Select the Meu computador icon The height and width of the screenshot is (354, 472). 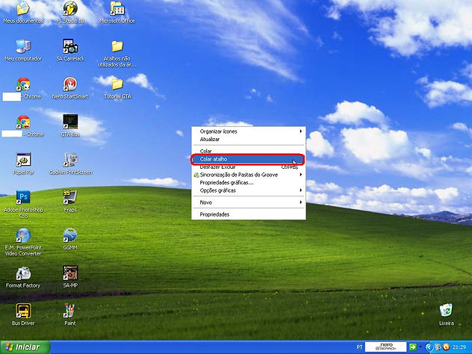[23, 50]
